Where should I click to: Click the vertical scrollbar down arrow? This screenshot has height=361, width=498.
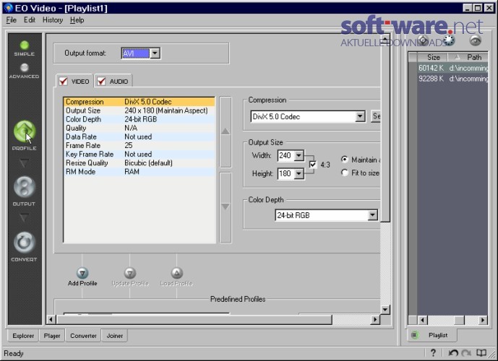[x=385, y=310]
